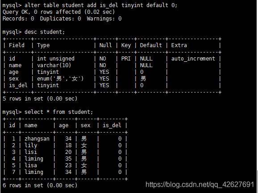258x193 pixels.
Task: Click the is_del header in select results
Action: click(x=112, y=125)
